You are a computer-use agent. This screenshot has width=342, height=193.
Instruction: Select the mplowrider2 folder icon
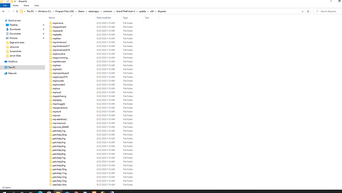[x=51, y=85]
